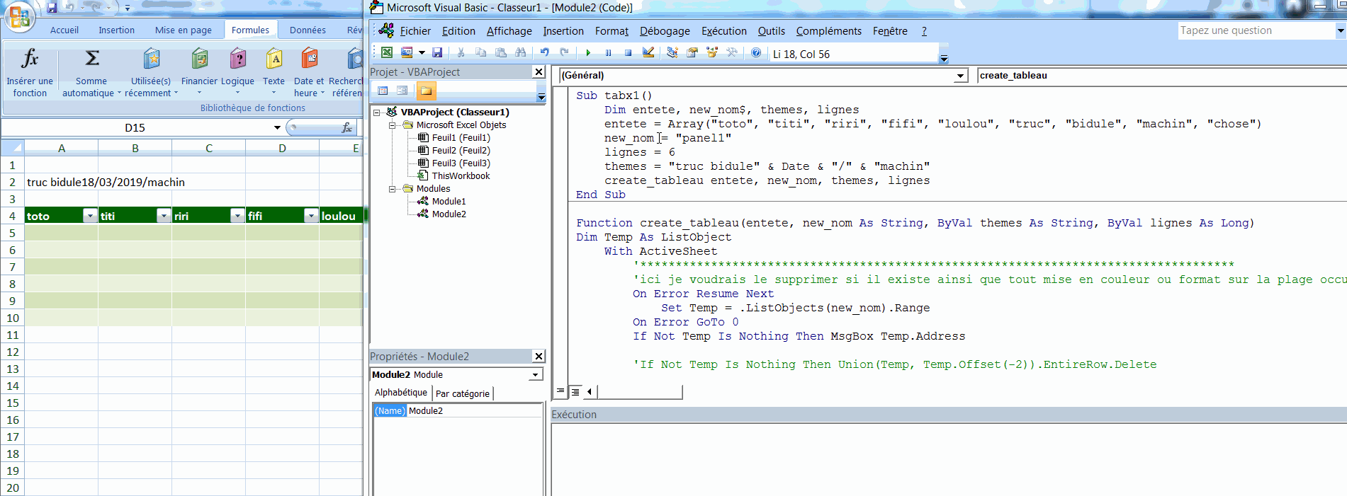Open Find with the binoculars icon
This screenshot has width=1347, height=496.
(521, 52)
